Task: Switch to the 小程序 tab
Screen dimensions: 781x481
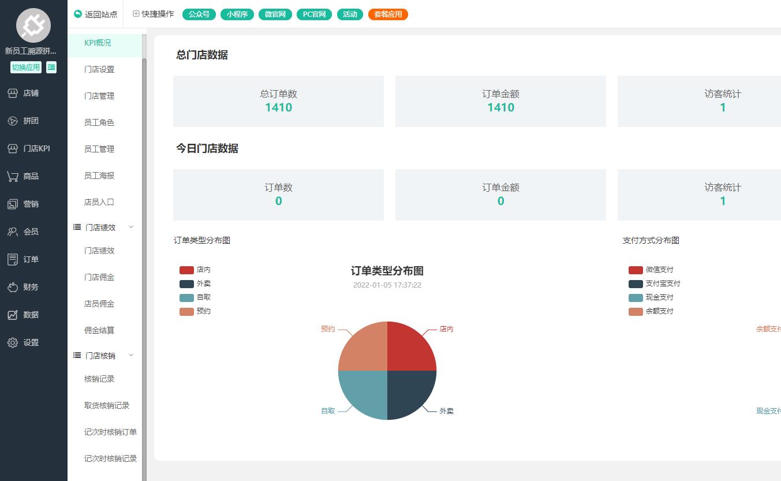Action: coord(237,14)
